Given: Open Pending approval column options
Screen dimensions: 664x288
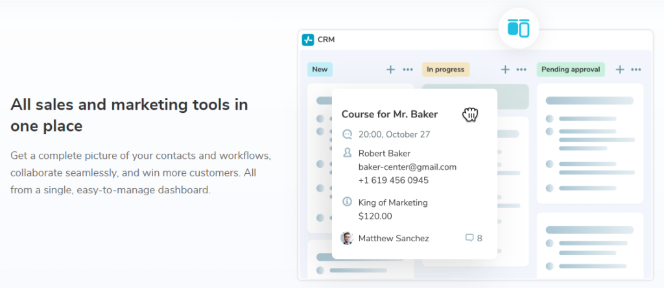Looking at the screenshot, I should point(636,69).
